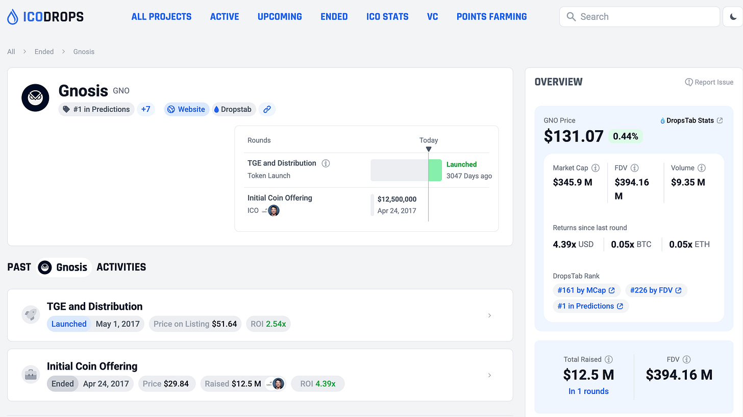
Task: Open the ALL PROJECTS menu
Action: [x=161, y=17]
